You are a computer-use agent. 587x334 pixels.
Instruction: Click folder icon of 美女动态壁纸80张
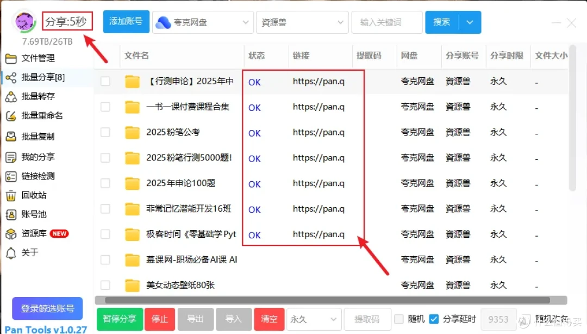pyautogui.click(x=132, y=285)
